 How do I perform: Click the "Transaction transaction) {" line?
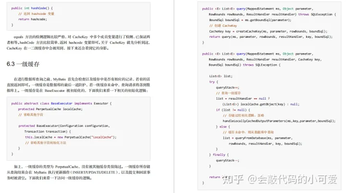pyautogui.click(x=48, y=131)
